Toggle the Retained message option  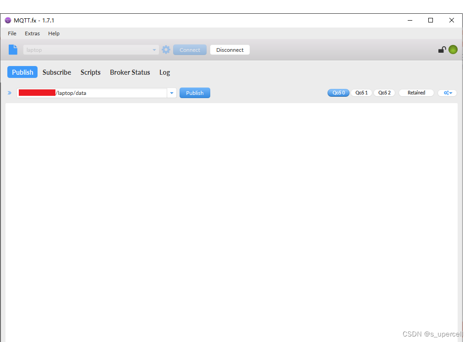tap(416, 93)
